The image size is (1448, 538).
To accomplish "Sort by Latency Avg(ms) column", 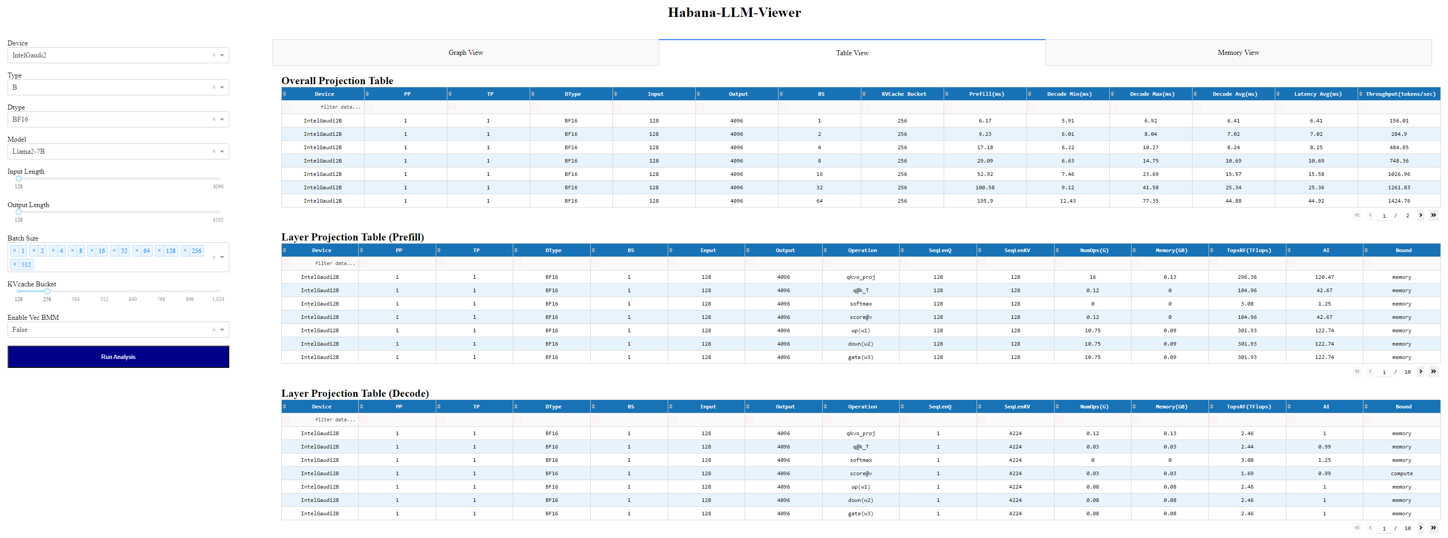I will [x=1278, y=94].
